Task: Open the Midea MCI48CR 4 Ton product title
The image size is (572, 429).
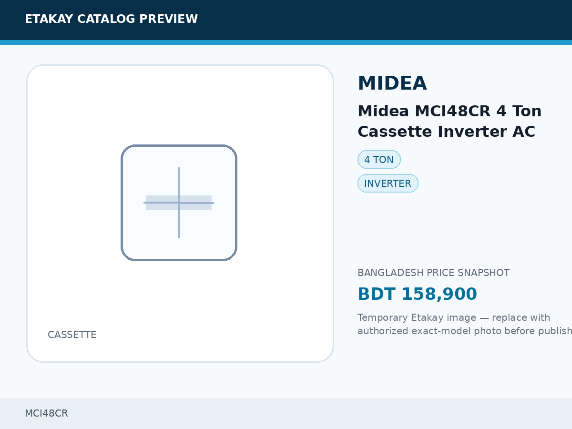Action: click(449, 111)
